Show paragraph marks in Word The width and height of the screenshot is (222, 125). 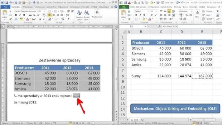[x=69, y=19]
